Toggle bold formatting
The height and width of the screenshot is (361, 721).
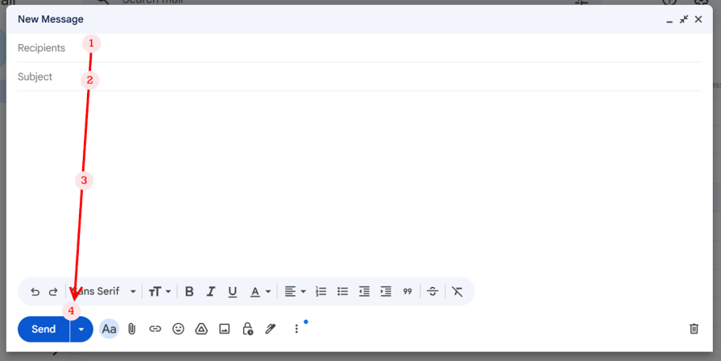[189, 291]
